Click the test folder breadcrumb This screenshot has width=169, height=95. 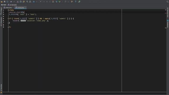pos(4,5)
